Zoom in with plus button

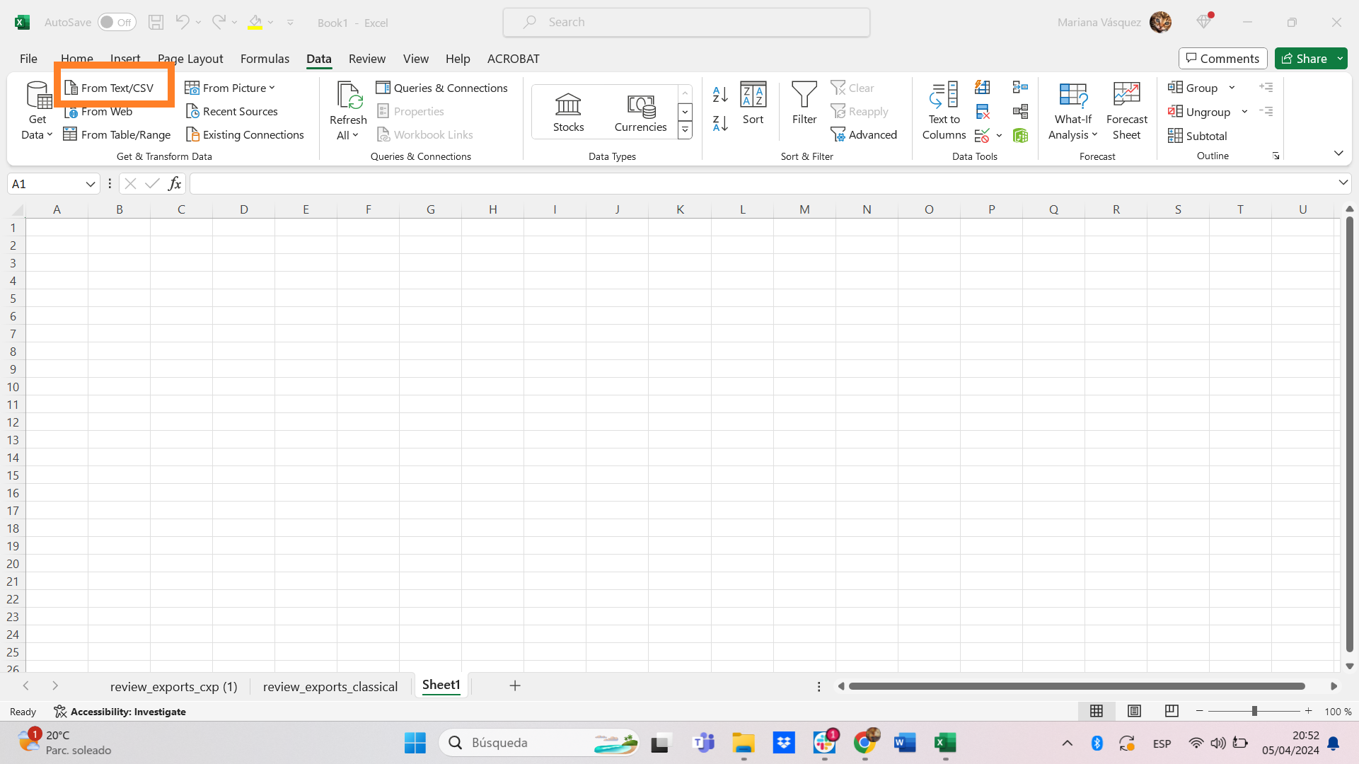(1309, 711)
